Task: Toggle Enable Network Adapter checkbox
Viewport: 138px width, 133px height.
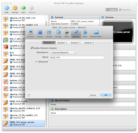Action: tap(32, 48)
